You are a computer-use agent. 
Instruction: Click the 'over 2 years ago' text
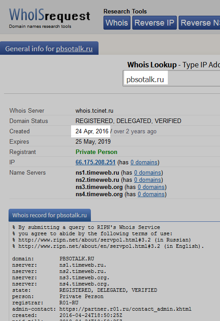135,131
